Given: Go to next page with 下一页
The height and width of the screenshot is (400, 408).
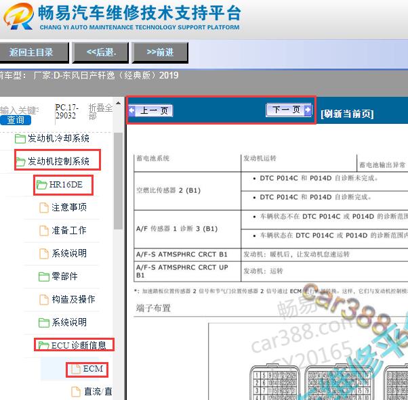Looking at the screenshot, I should click(x=289, y=110).
